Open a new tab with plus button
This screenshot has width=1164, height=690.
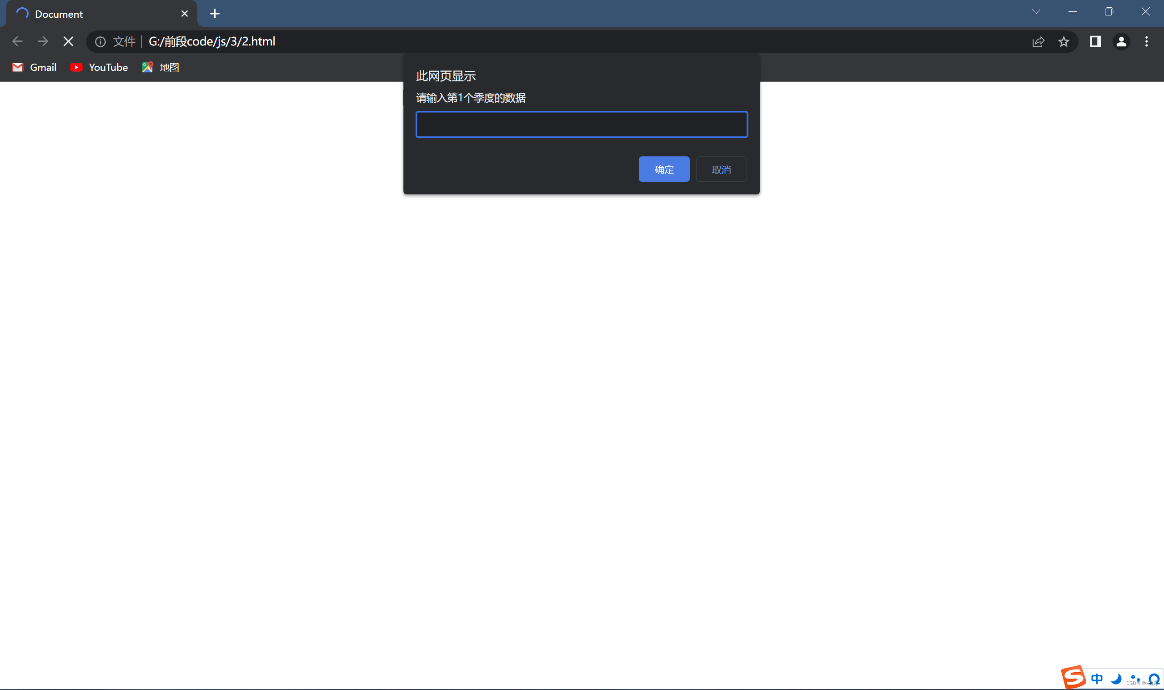[x=214, y=14]
